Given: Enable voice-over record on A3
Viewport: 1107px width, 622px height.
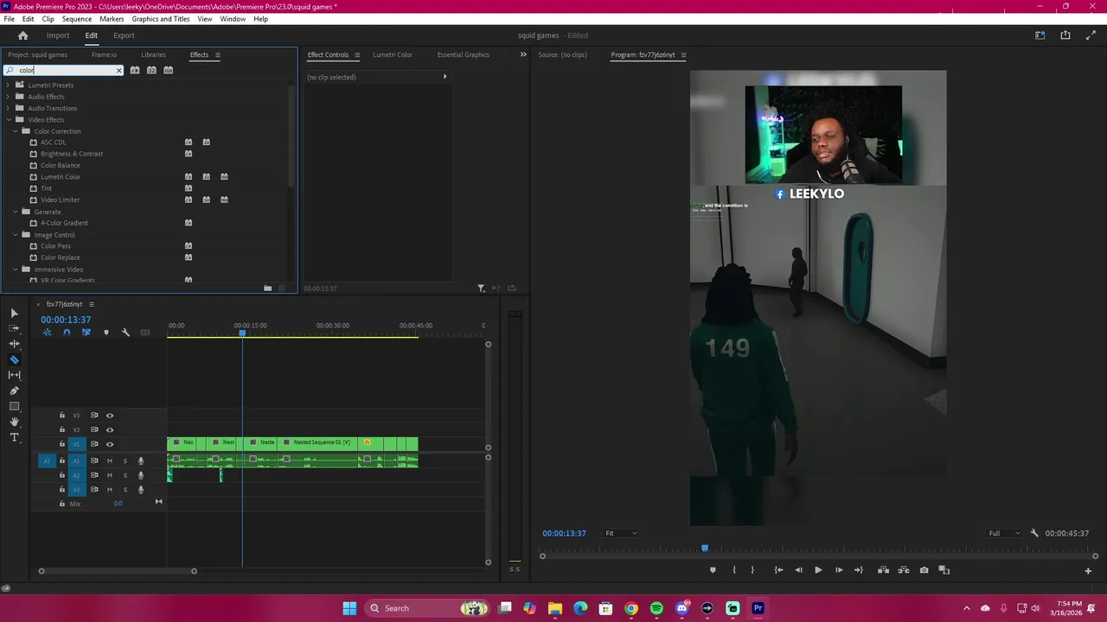Looking at the screenshot, I should tap(141, 490).
